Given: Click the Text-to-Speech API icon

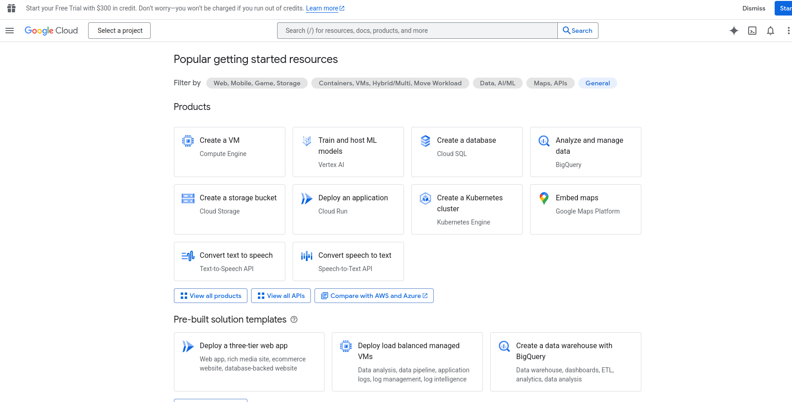Looking at the screenshot, I should pyautogui.click(x=188, y=256).
